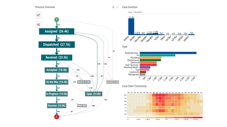227x127 pixels.
Task: Select the Accepted (18.4k) node
Action: pyautogui.click(x=56, y=70)
